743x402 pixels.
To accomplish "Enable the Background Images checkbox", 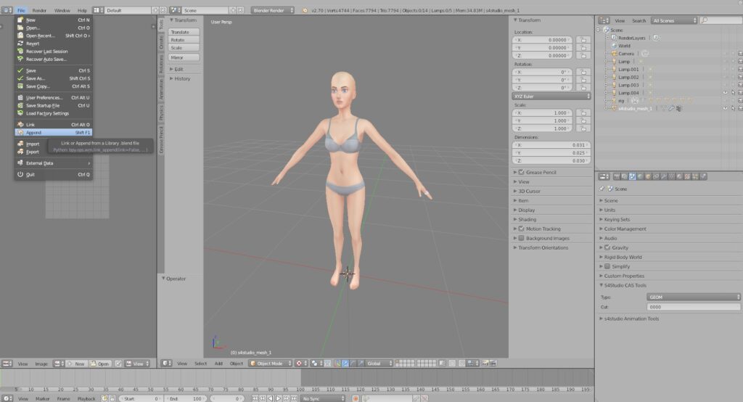I will (521, 238).
